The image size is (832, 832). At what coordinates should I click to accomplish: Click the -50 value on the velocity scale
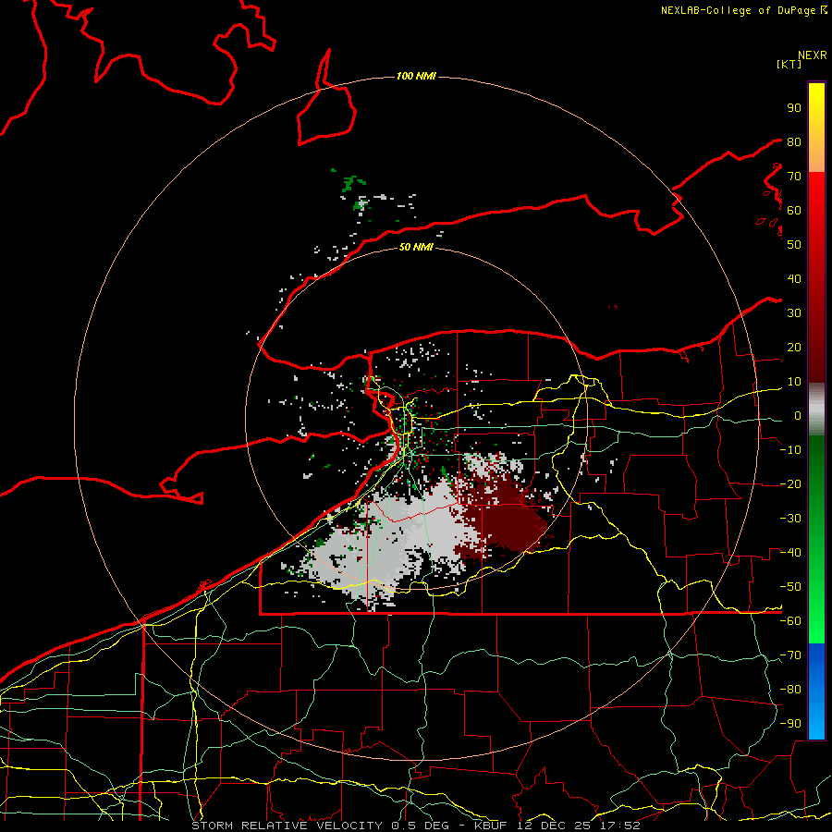click(790, 587)
